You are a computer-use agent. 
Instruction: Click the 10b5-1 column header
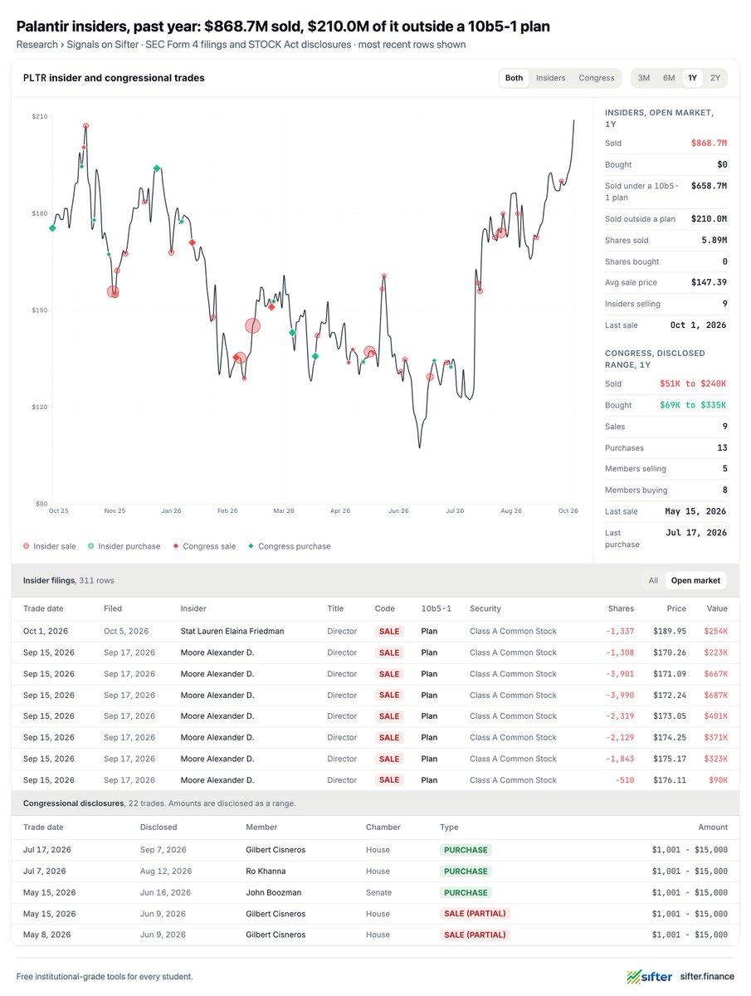[x=436, y=608]
